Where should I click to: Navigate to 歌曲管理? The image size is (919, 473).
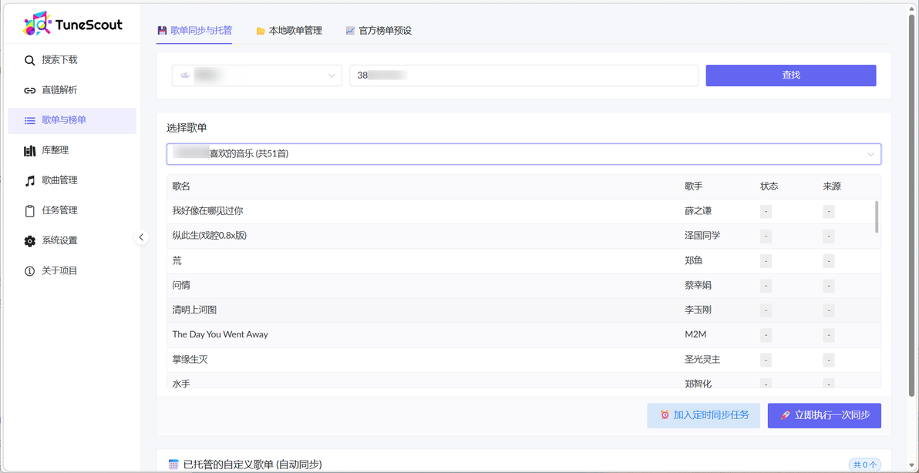click(x=72, y=181)
